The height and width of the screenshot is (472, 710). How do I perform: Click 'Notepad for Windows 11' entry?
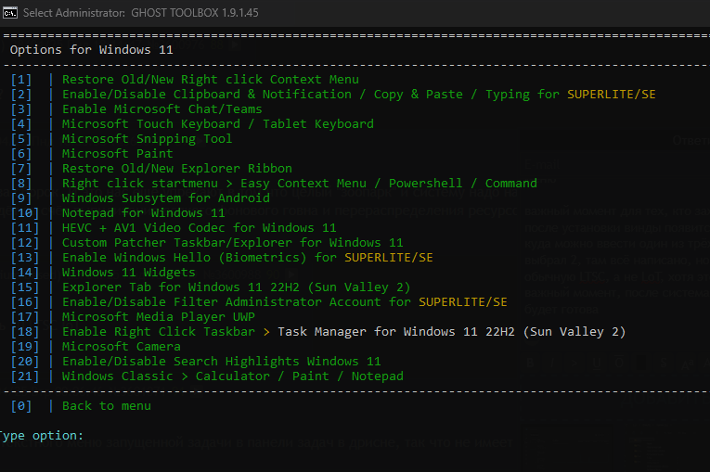(x=144, y=213)
